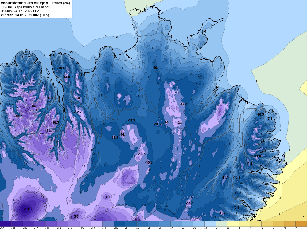Image resolution: width=307 pixels, height=230 pixels.
Task: Click the -10.0 temperature value
Action: tap(61, 68)
